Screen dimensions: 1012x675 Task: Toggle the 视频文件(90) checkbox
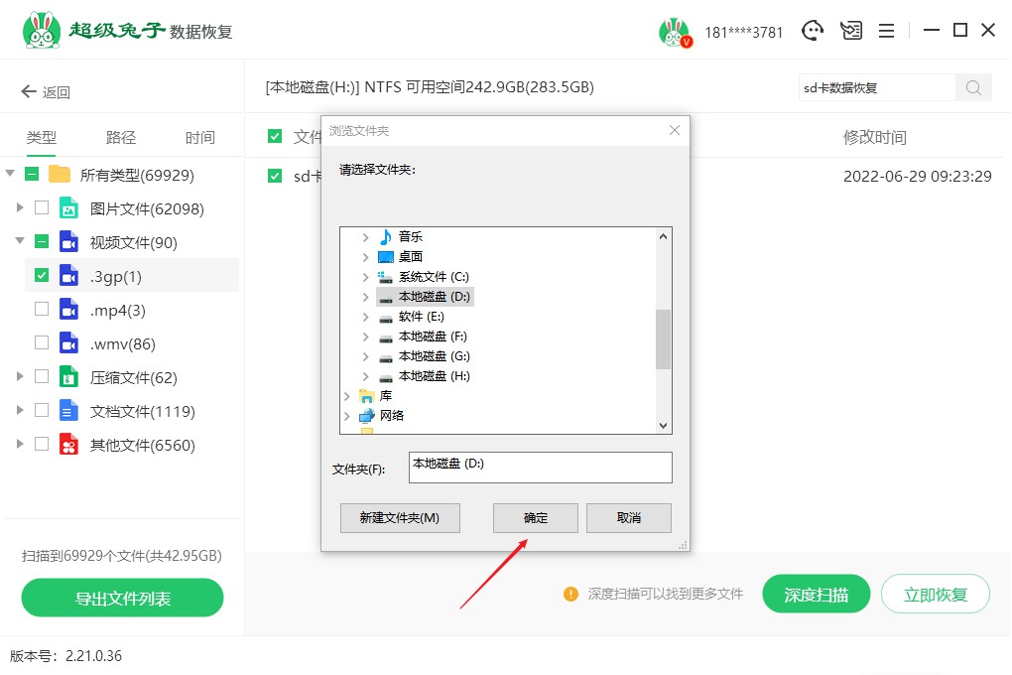tap(42, 241)
